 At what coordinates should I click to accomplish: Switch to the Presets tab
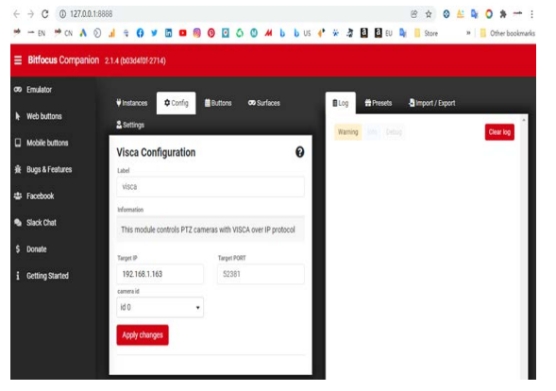379,103
